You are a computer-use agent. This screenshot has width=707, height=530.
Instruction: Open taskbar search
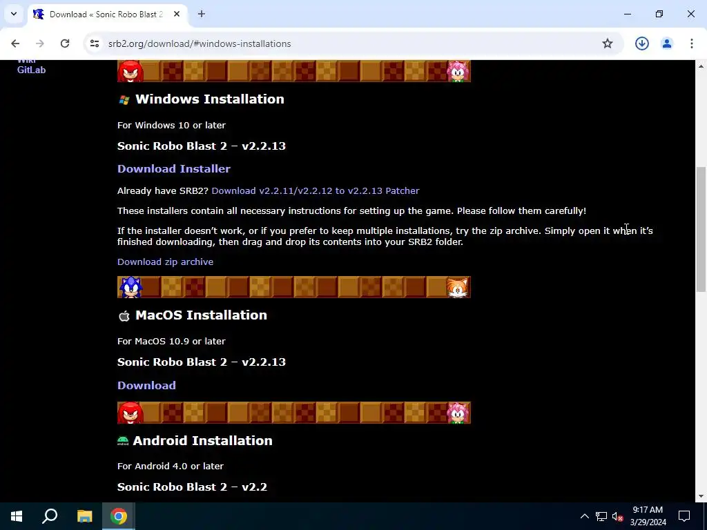tap(50, 516)
